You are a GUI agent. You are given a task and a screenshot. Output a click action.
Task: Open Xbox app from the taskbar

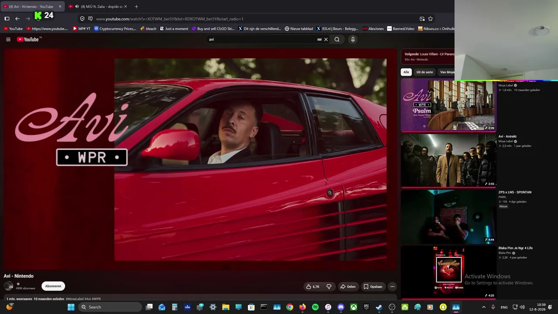(x=354, y=307)
